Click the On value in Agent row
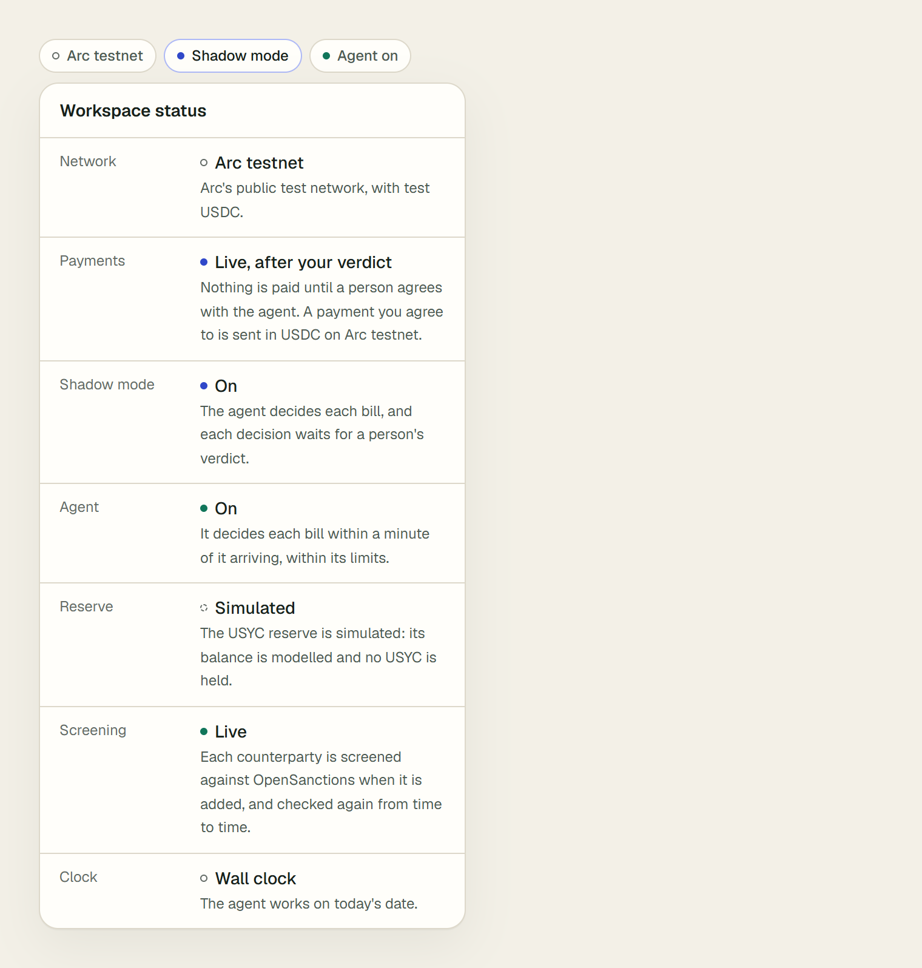The width and height of the screenshot is (922, 968). 226,508
